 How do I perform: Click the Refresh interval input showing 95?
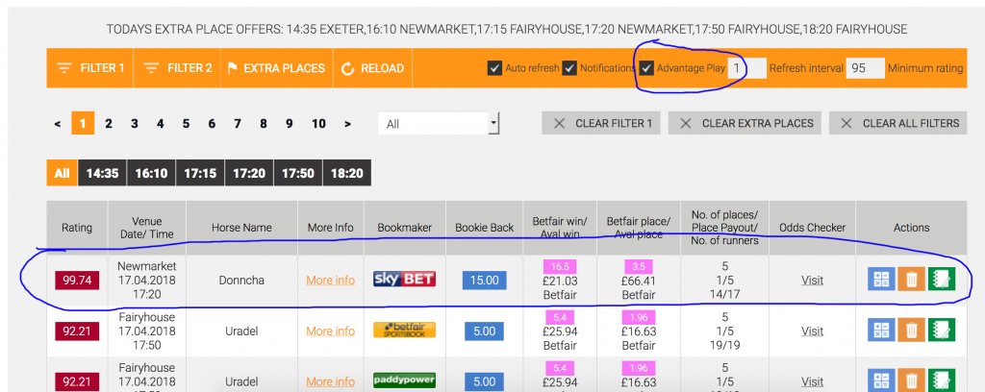865,68
